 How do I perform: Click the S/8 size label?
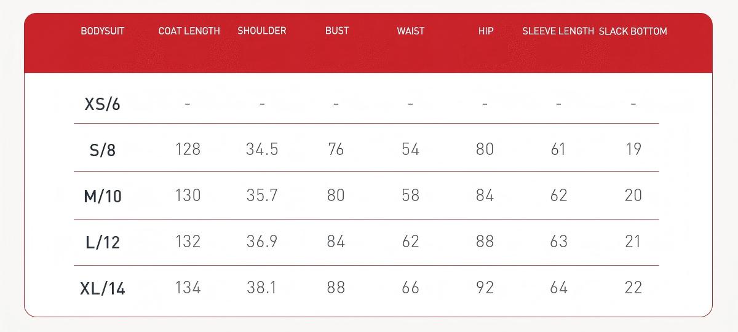tap(102, 149)
